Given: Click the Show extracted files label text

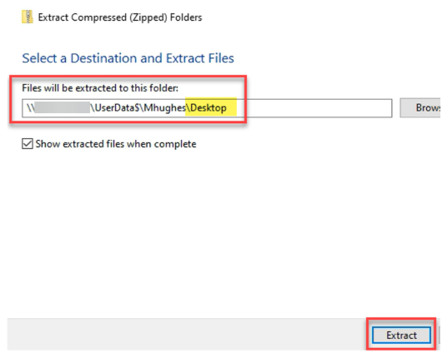Looking at the screenshot, I should 116,144.
